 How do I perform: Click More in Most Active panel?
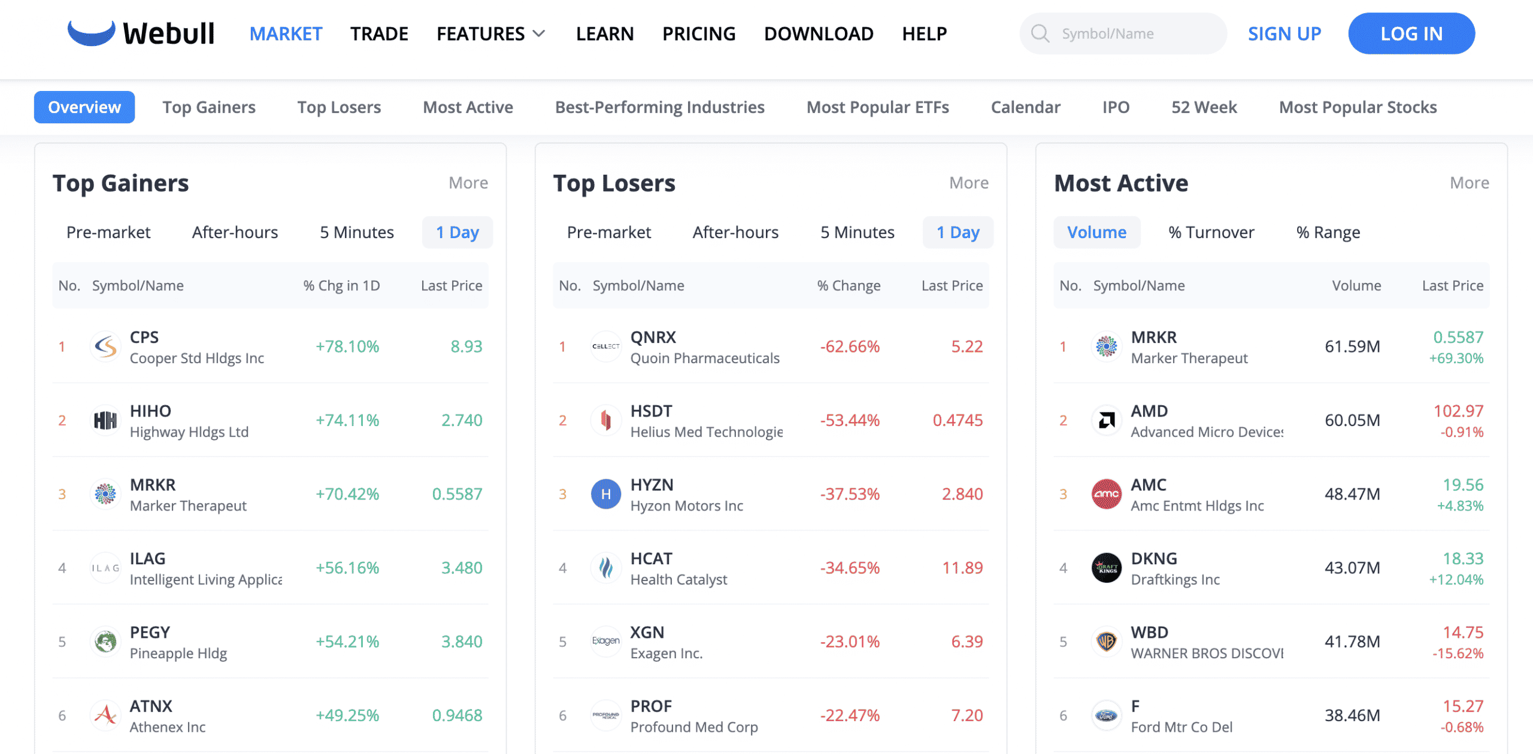pyautogui.click(x=1470, y=183)
